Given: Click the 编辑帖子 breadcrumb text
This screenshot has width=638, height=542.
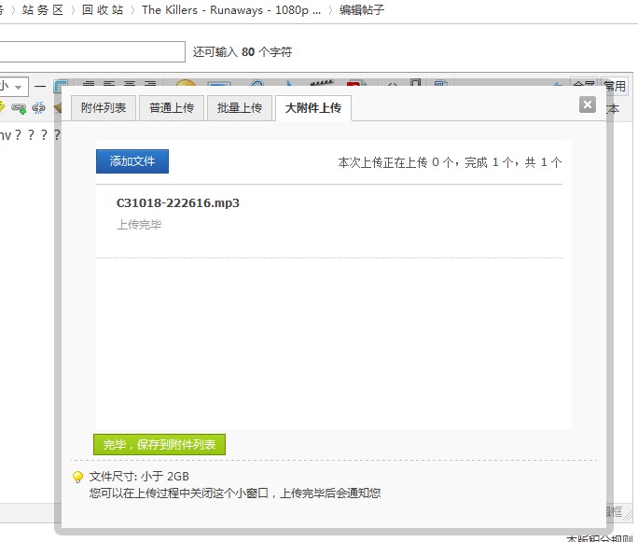Looking at the screenshot, I should click(x=362, y=9).
